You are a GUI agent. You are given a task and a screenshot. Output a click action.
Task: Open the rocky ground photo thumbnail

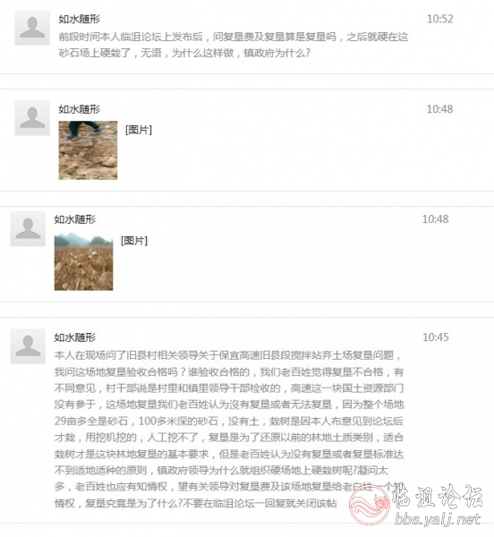[x=88, y=150]
